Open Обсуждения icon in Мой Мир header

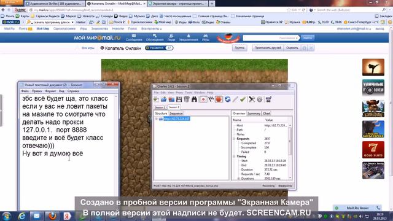(155, 38)
